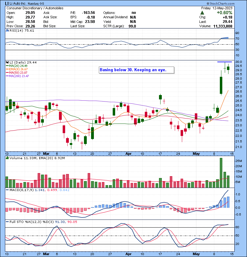Click the 30.0 price axis label
This screenshot has width=247, height=257.
[238, 62]
